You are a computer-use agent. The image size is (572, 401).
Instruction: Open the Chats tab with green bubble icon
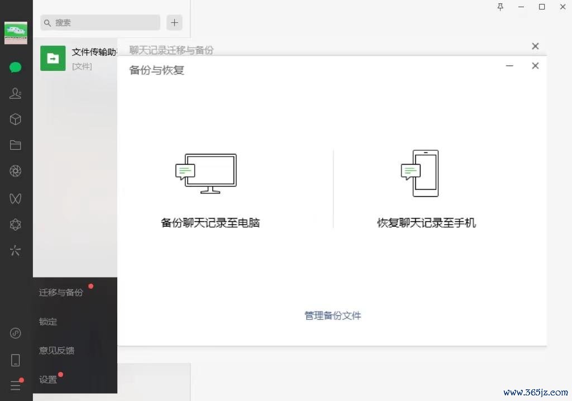(15, 68)
